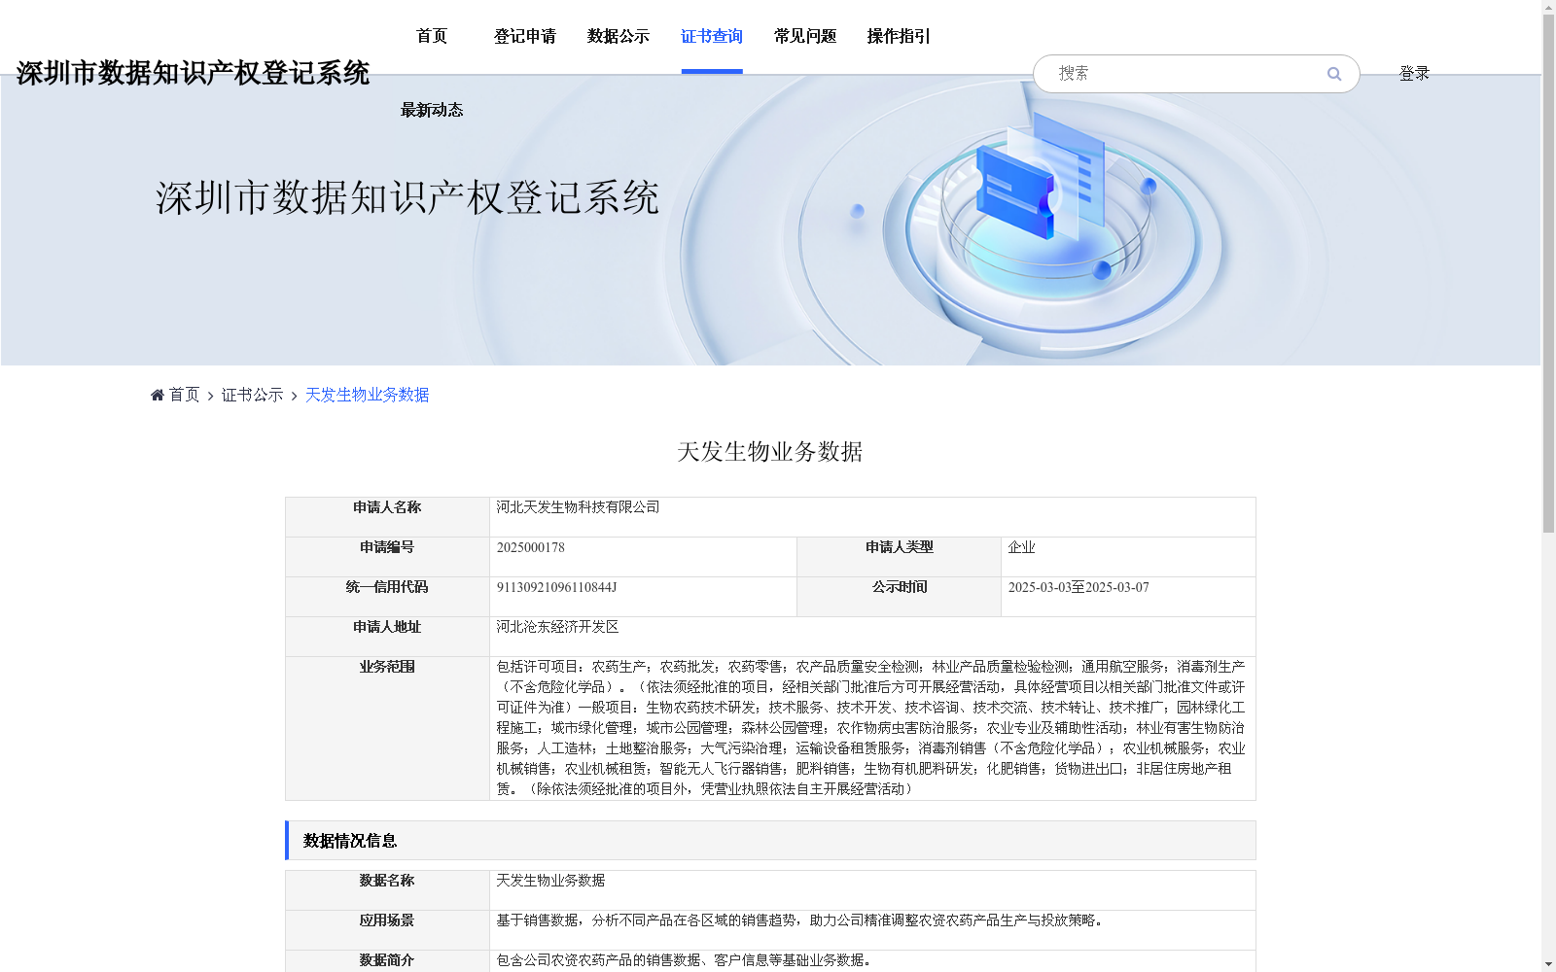Click application number 2025000178
Image resolution: width=1556 pixels, height=972 pixels.
pyautogui.click(x=531, y=547)
